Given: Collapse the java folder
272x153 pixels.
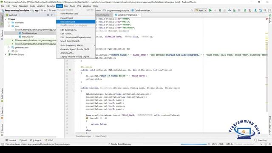Looking at the screenshot, I should tap(9, 26).
